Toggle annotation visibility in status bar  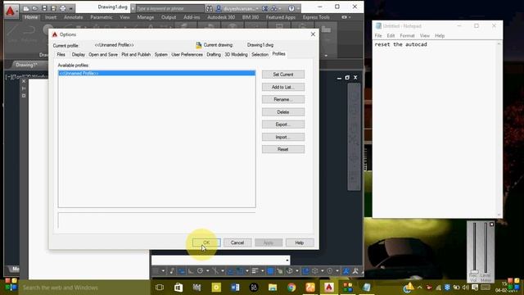[346, 271]
